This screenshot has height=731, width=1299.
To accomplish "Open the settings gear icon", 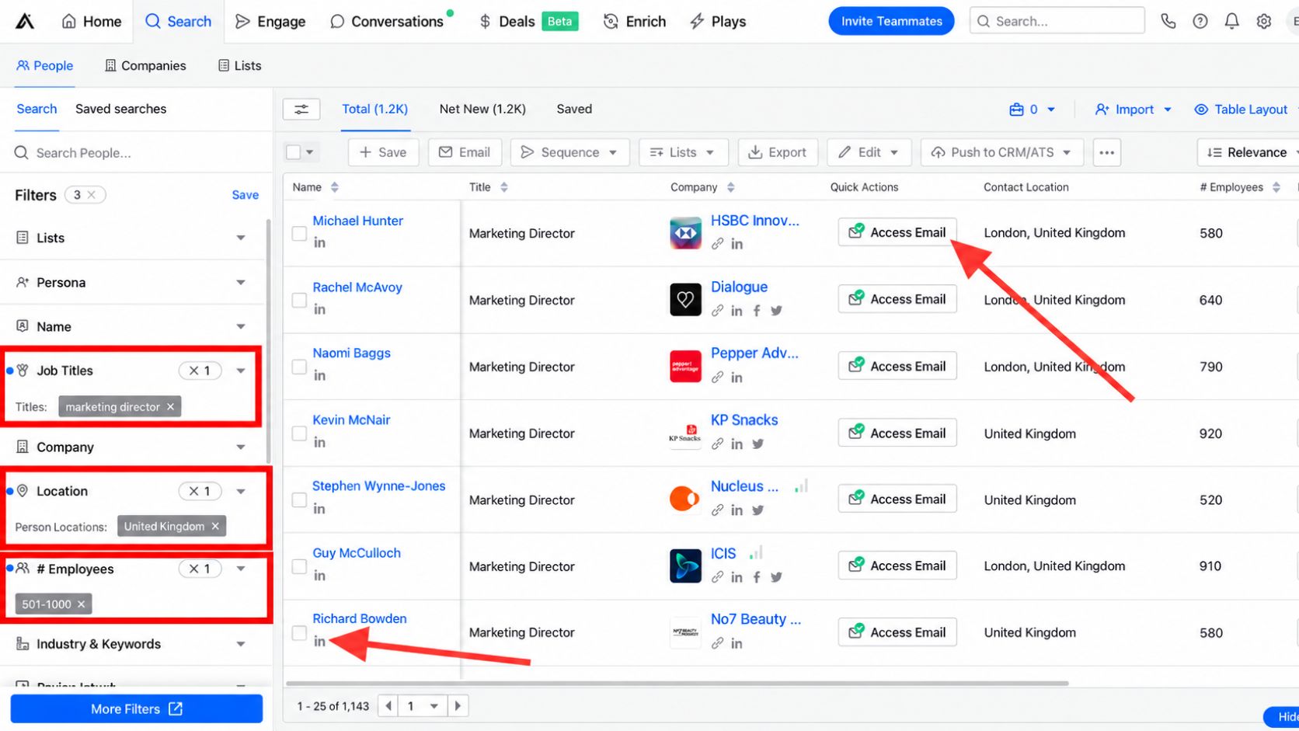I will pos(1264,21).
